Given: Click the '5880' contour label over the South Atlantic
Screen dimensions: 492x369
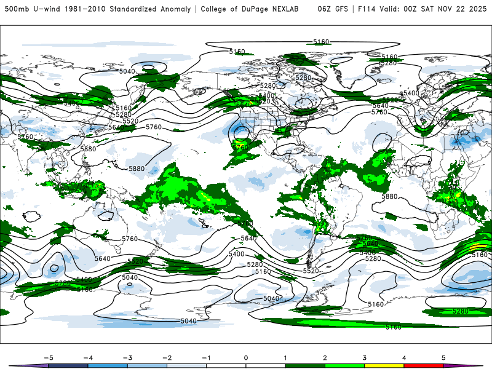Looking at the screenshot, I should [389, 196].
